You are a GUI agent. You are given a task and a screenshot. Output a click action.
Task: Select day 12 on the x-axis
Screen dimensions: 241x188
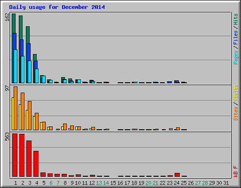point(92,183)
